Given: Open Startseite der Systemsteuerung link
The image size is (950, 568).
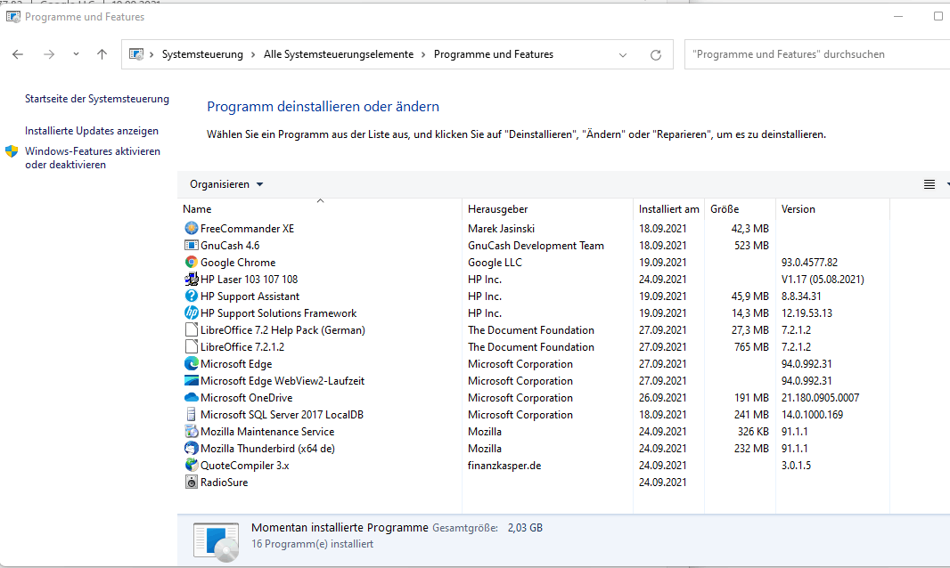Looking at the screenshot, I should coord(97,99).
